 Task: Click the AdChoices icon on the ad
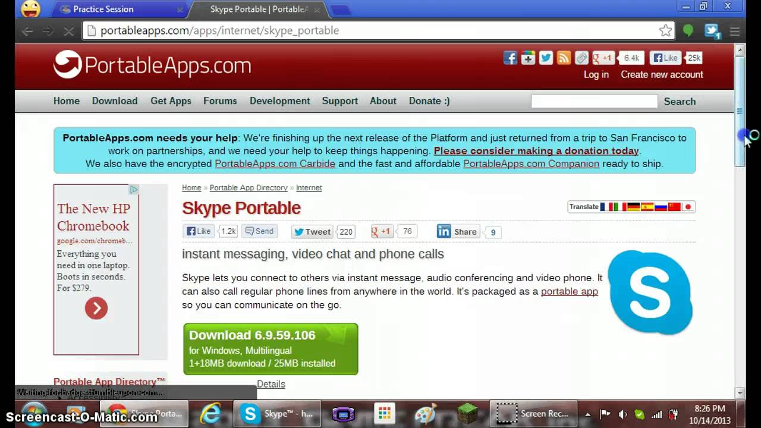[x=134, y=190]
